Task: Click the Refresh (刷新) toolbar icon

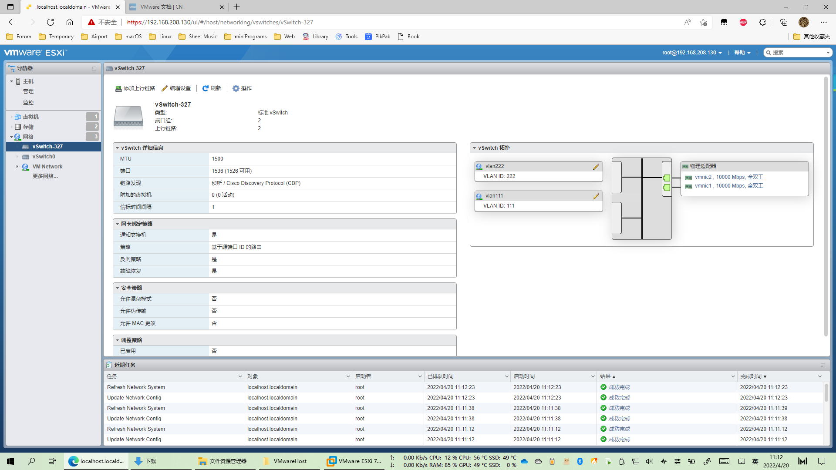Action: [206, 88]
